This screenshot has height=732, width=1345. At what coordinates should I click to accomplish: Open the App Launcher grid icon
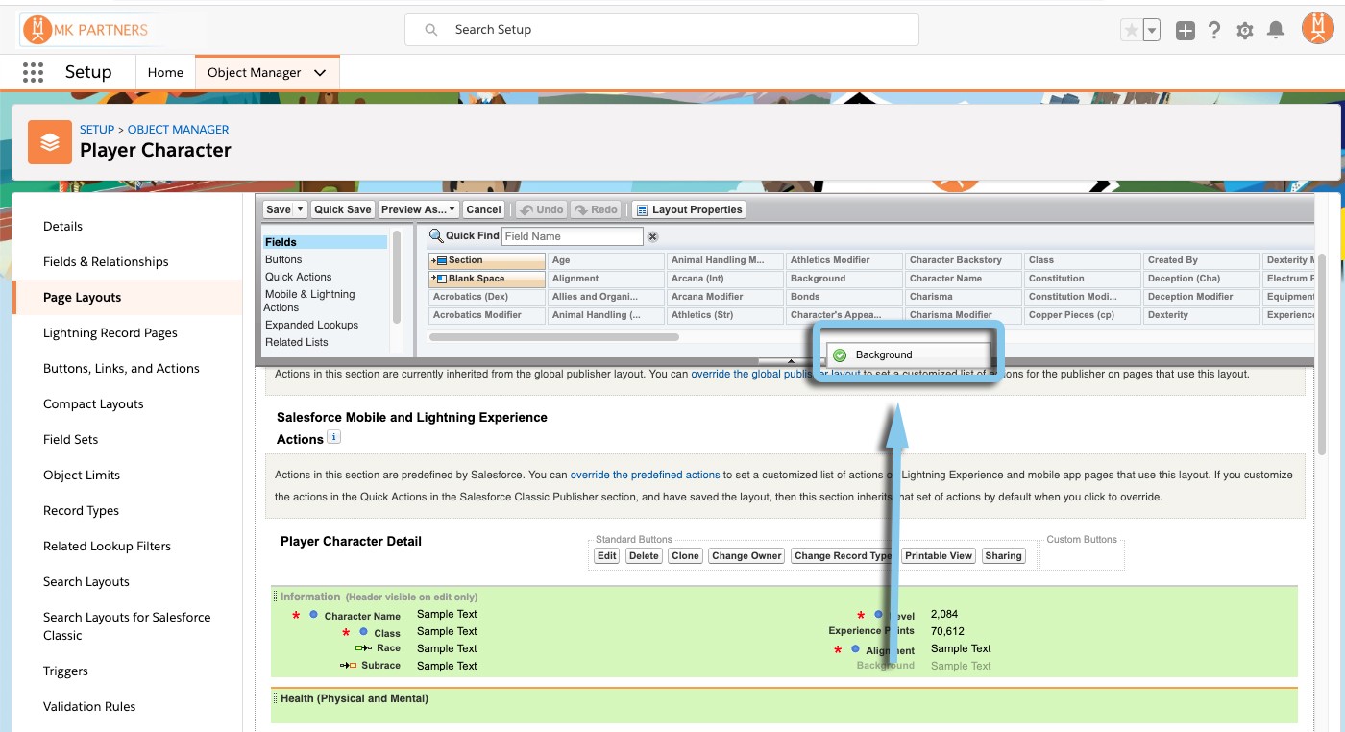click(x=33, y=72)
